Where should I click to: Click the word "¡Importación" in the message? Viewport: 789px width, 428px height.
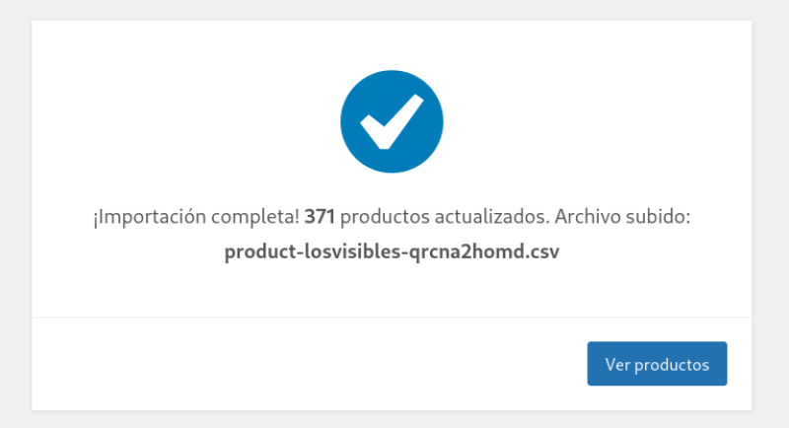point(146,217)
